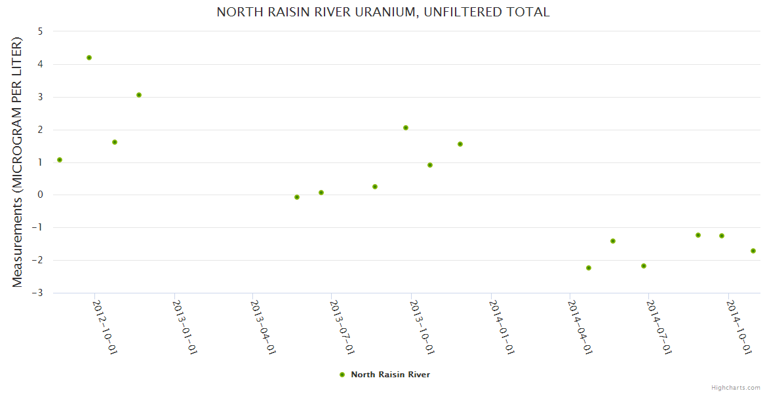Image resolution: width=767 pixels, height=393 pixels.
Task: Select the data point near 3 in late 2012
Action: [x=139, y=95]
